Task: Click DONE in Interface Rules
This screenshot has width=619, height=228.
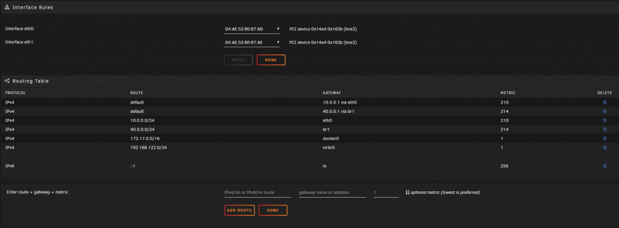Action: click(x=271, y=60)
